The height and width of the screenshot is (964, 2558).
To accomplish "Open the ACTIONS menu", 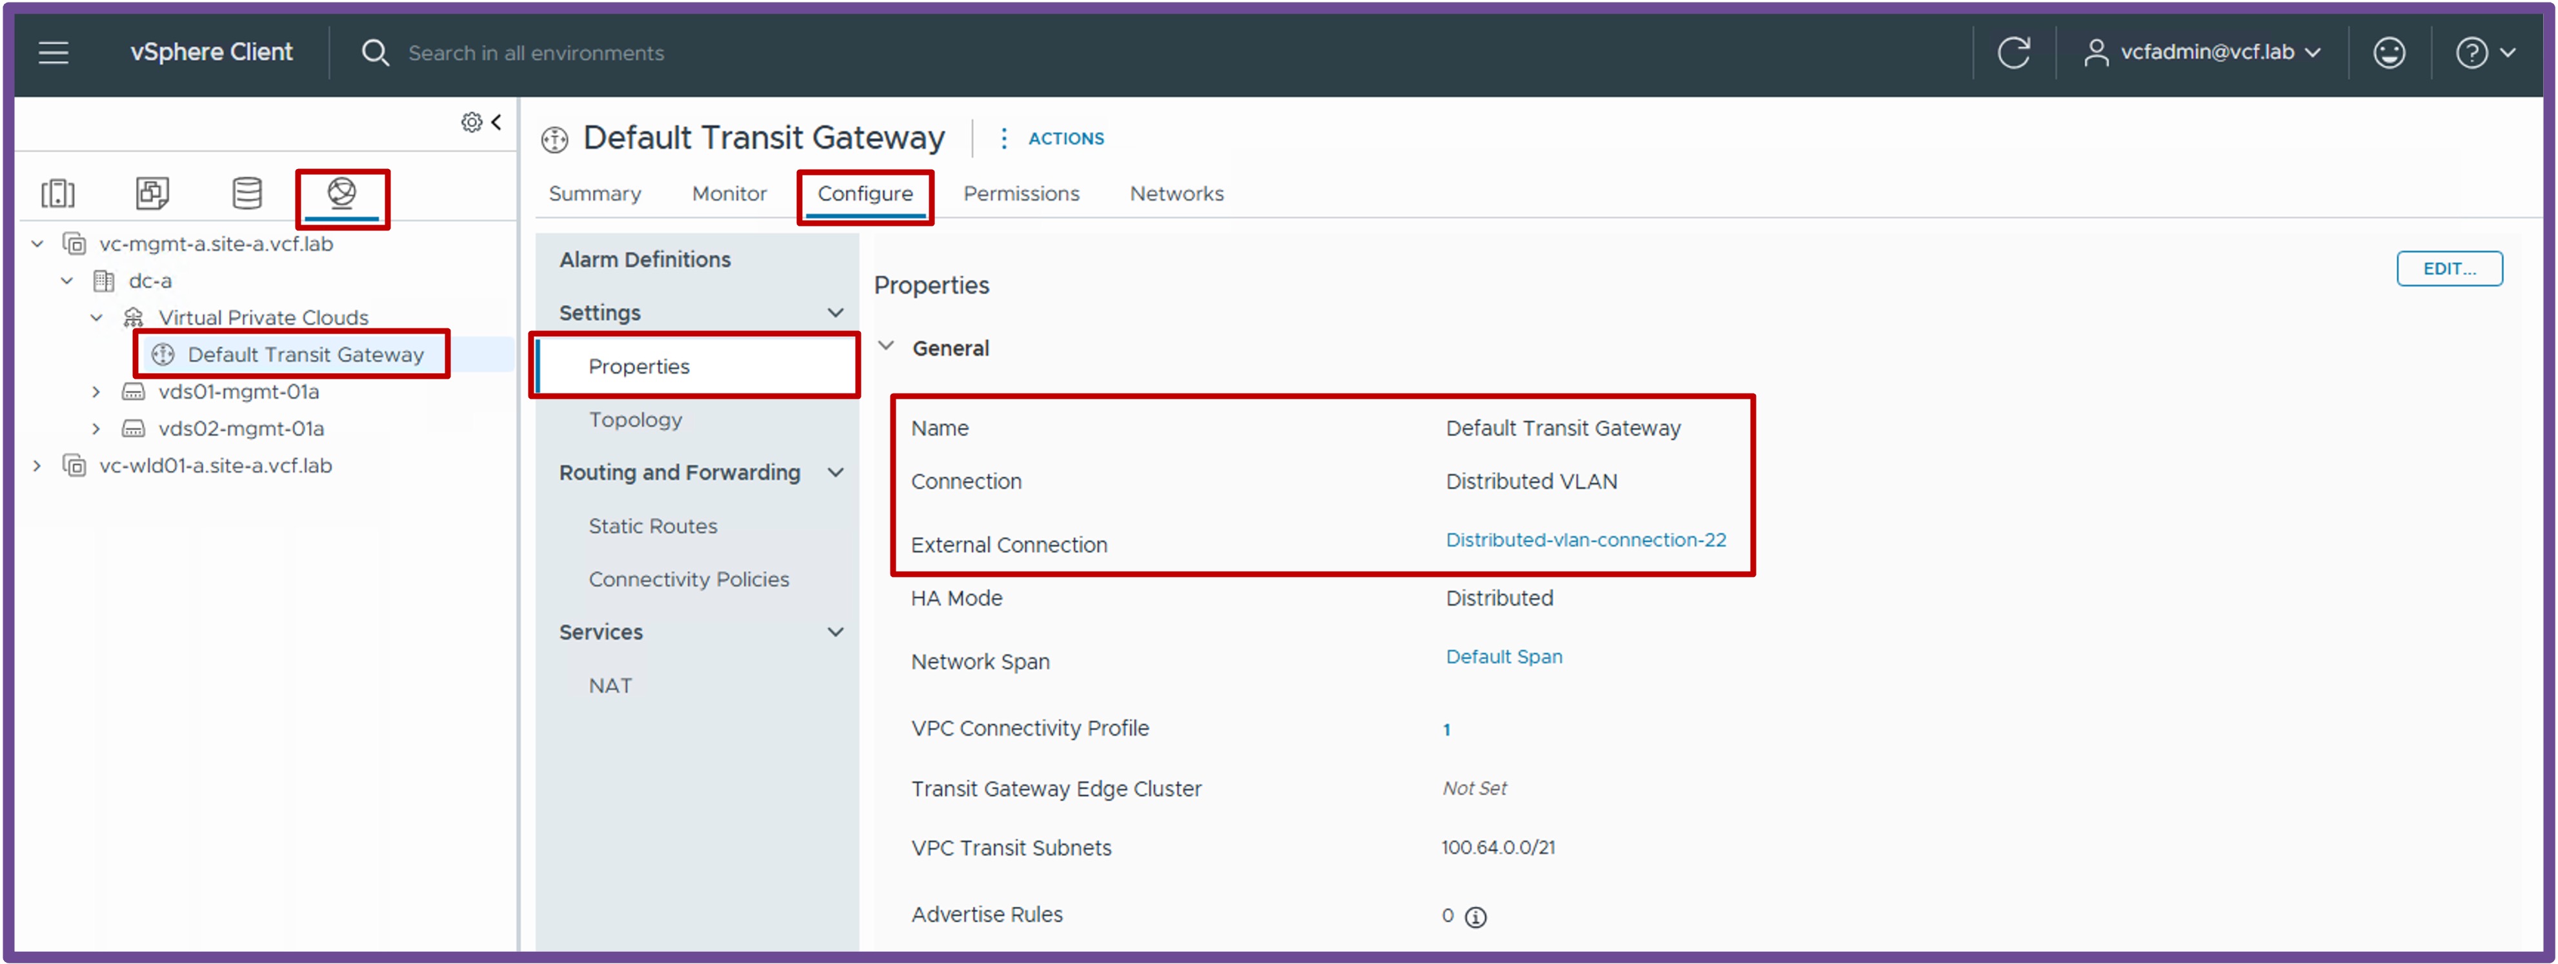I will click(1065, 138).
